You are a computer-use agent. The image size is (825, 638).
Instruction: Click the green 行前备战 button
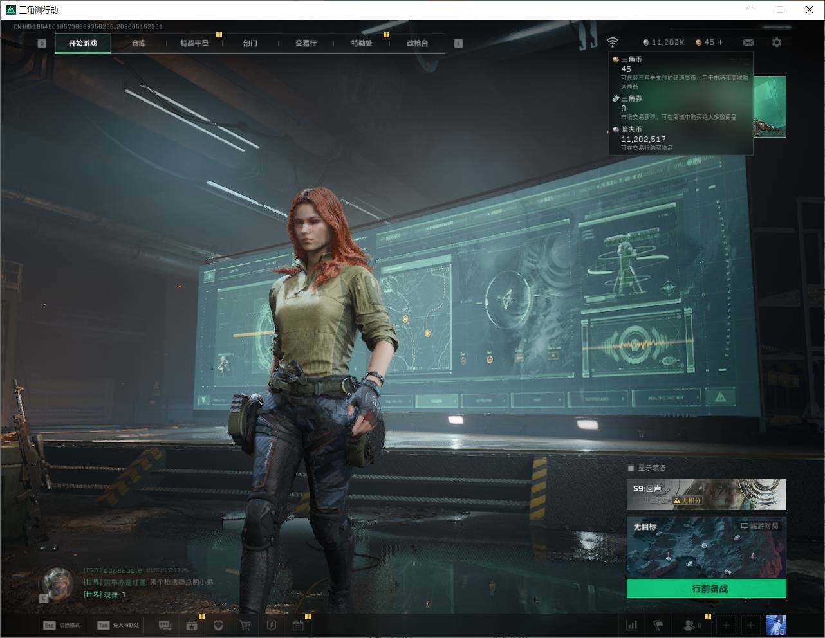click(707, 588)
